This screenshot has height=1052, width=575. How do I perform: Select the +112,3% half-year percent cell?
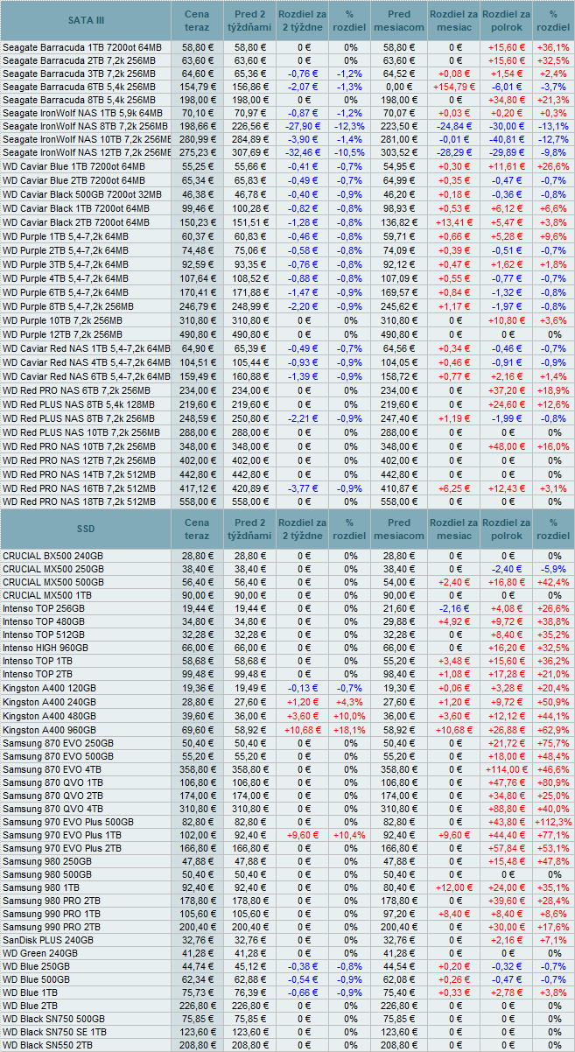pos(554,823)
